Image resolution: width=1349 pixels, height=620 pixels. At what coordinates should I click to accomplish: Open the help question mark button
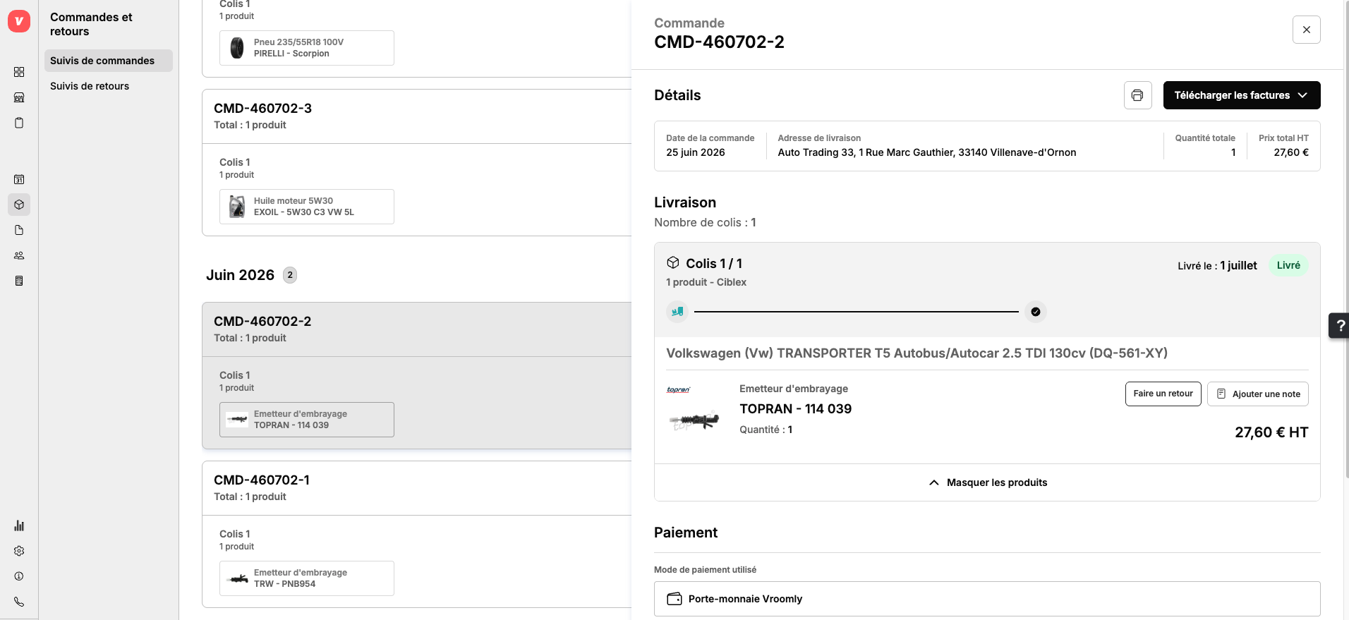(x=1340, y=326)
